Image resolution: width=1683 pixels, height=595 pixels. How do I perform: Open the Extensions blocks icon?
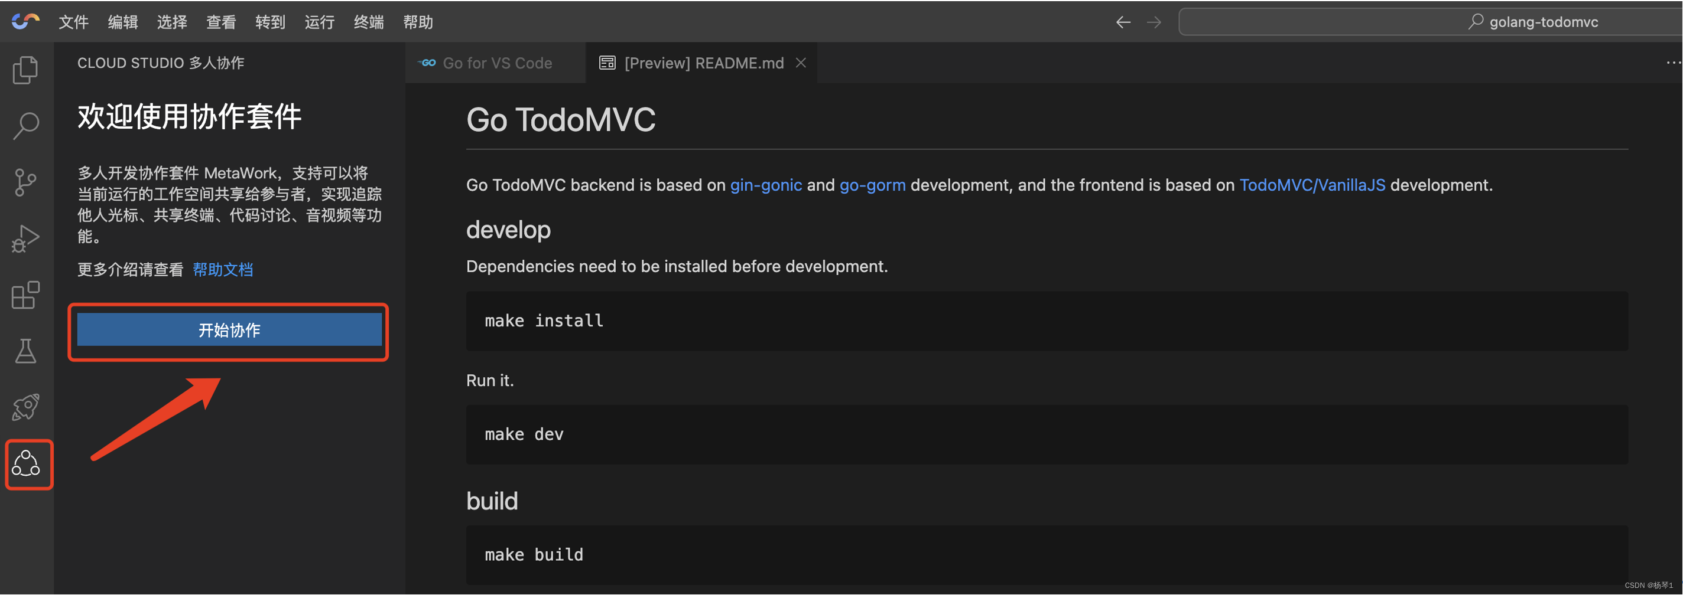point(25,296)
